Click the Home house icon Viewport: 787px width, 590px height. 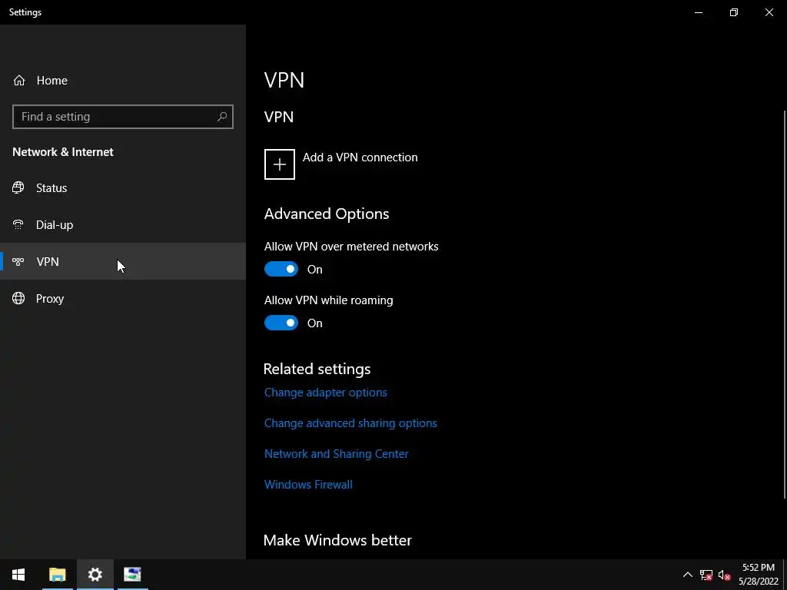coord(19,80)
